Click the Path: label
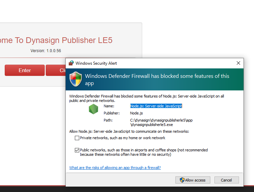This screenshot has height=192, width=254. click(x=108, y=120)
